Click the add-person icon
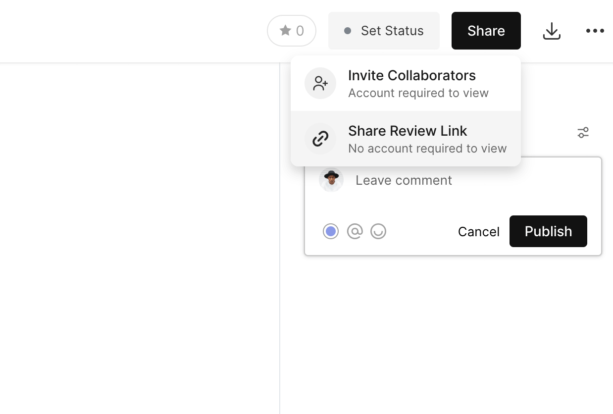Image resolution: width=613 pixels, height=414 pixels. point(320,83)
